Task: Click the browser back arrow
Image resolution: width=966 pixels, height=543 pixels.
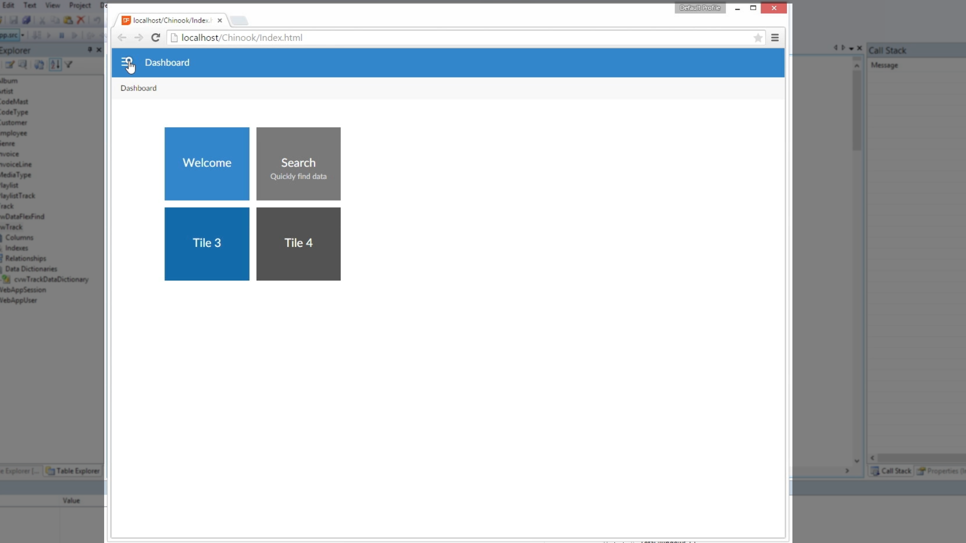Action: (122, 38)
